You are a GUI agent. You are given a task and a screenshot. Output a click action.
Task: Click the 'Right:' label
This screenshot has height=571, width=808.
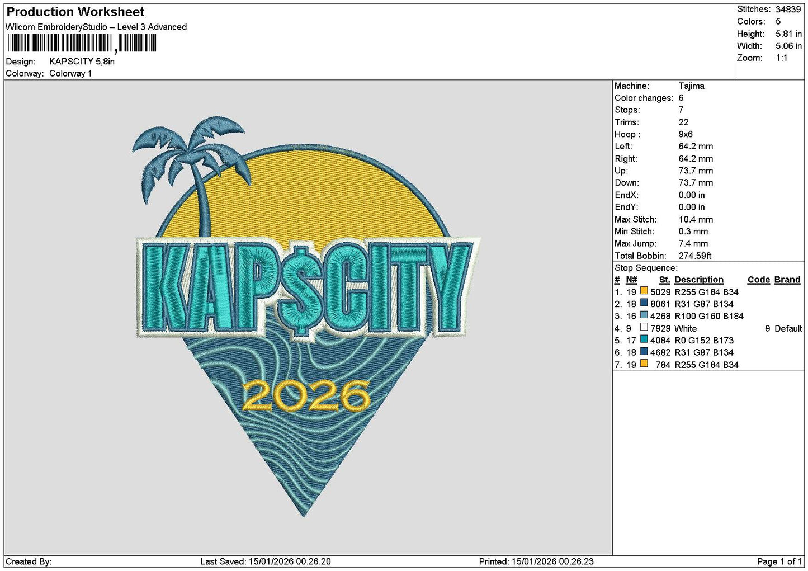coord(626,159)
